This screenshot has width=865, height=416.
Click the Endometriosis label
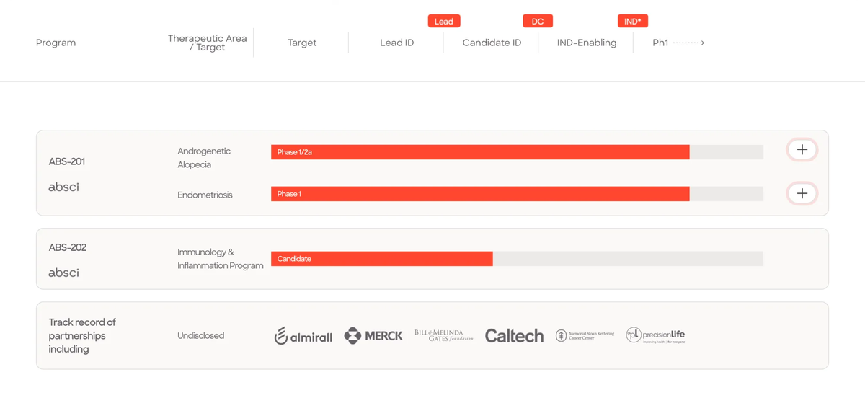tap(205, 195)
